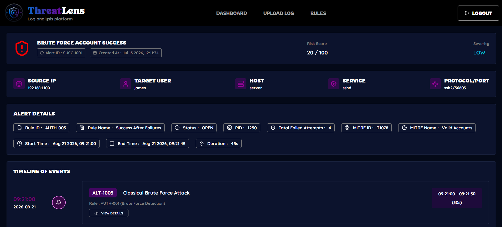Click the timeline bell marker

[59, 202]
